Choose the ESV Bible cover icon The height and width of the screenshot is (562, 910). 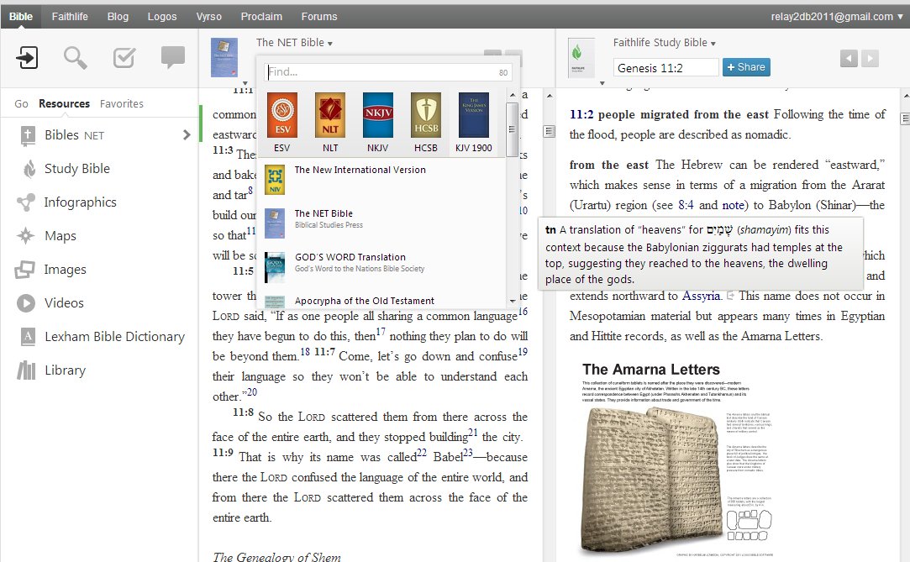(x=282, y=115)
